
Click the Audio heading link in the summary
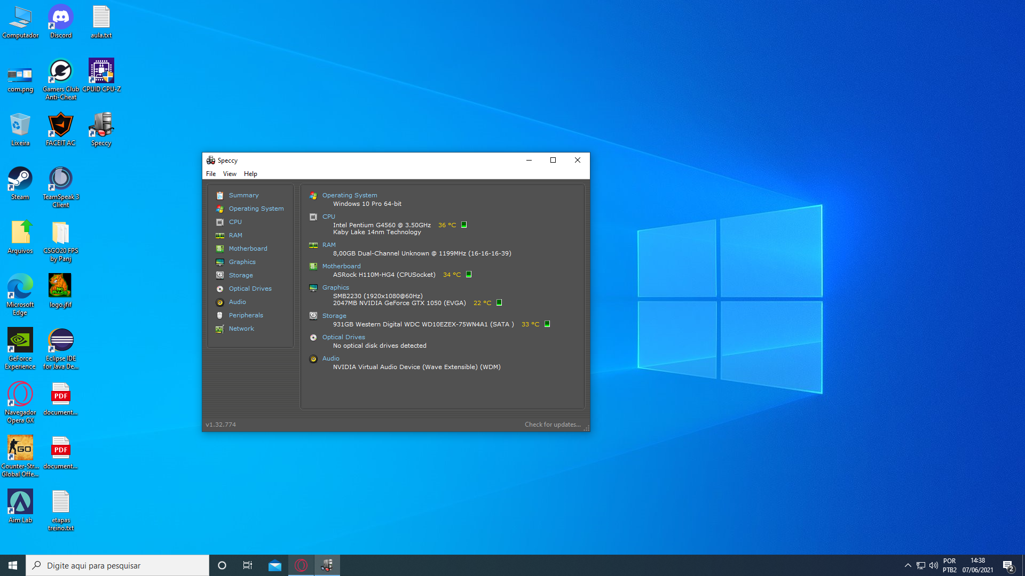click(x=330, y=358)
